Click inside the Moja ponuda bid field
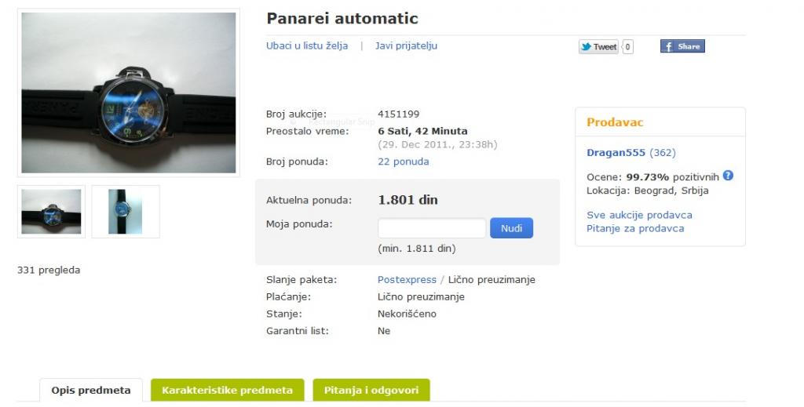 click(x=432, y=228)
